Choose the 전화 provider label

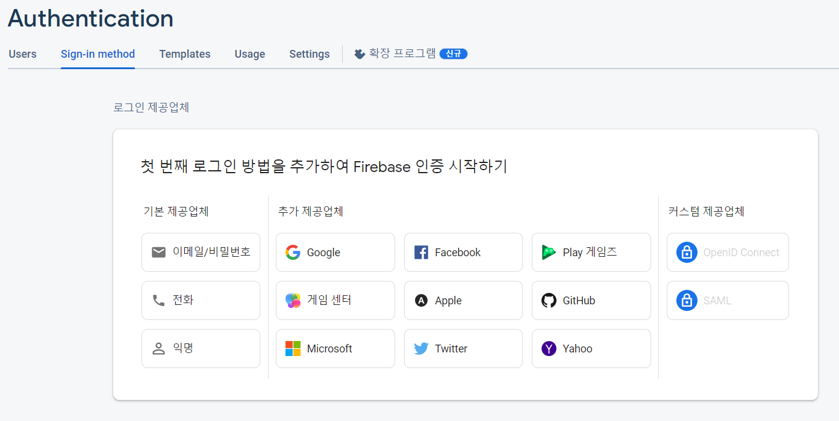183,300
